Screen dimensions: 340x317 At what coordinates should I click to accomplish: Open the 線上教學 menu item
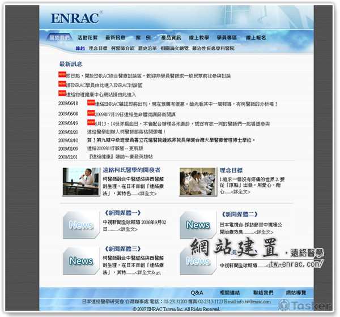point(199,38)
